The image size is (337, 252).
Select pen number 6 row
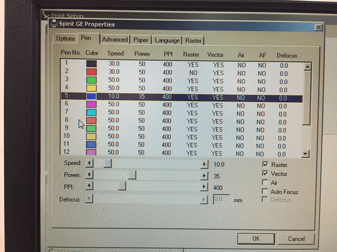(181, 105)
